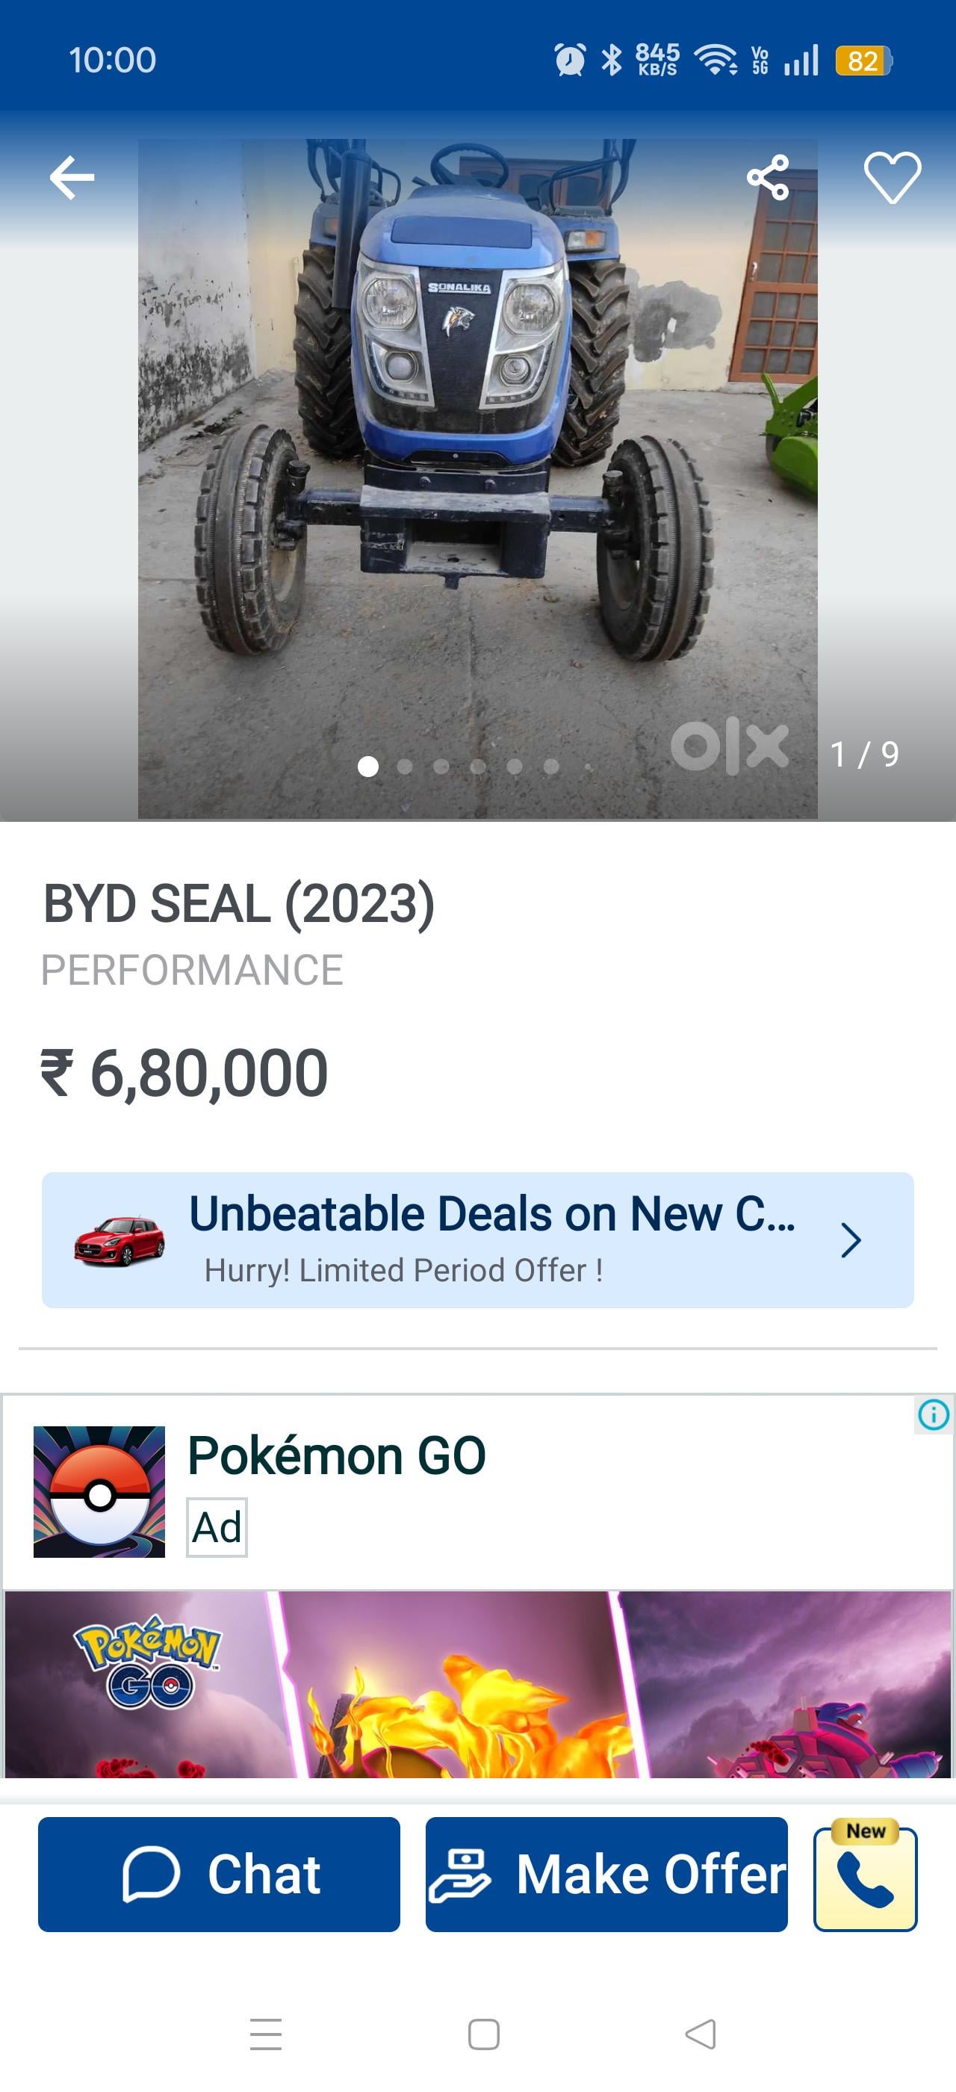956x2092 pixels.
Task: Tap the Android back navigation triangle
Action: click(x=701, y=2034)
